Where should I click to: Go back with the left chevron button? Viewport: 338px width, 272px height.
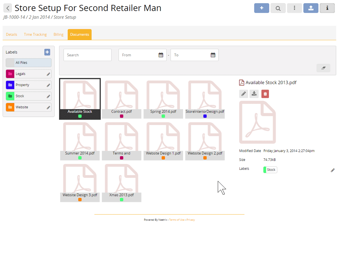[x=8, y=8]
